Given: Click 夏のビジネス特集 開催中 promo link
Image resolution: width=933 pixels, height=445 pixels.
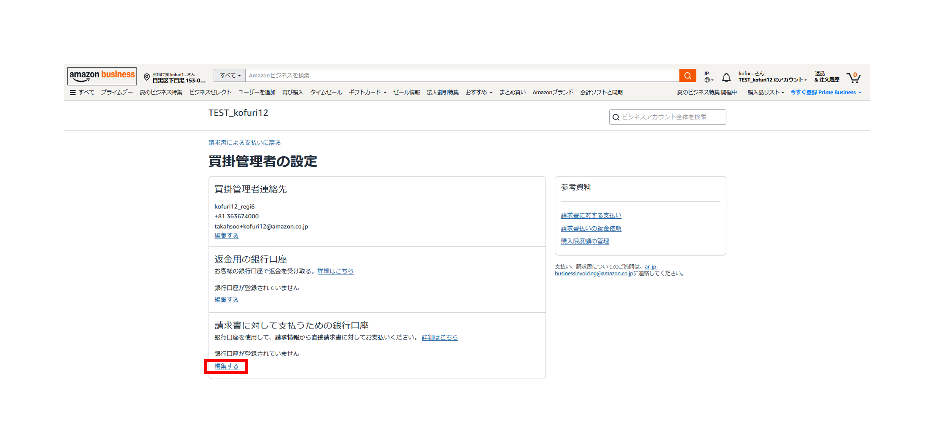Looking at the screenshot, I should pos(707,92).
